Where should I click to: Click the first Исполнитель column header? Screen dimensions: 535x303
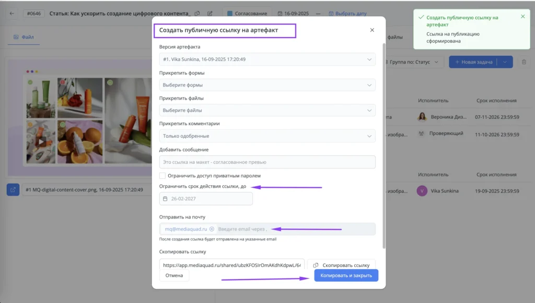point(433,101)
